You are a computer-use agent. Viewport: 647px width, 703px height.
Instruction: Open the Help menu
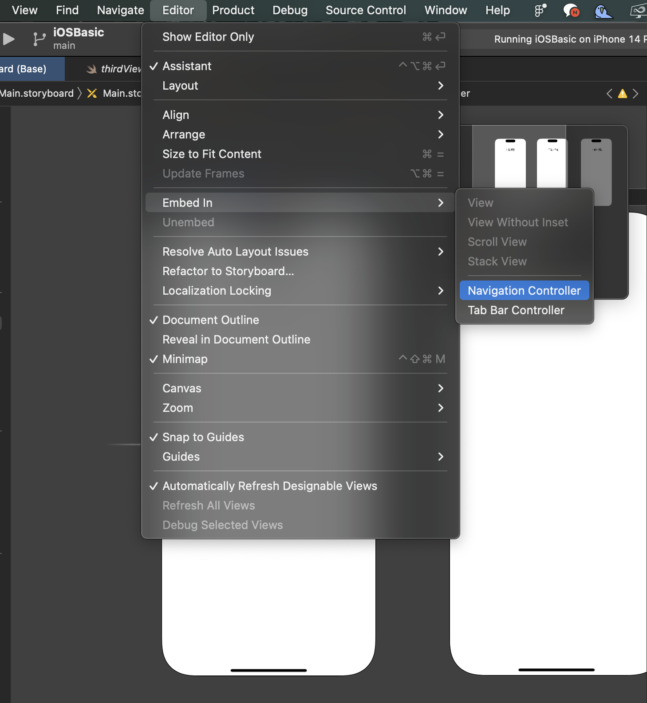click(x=497, y=10)
